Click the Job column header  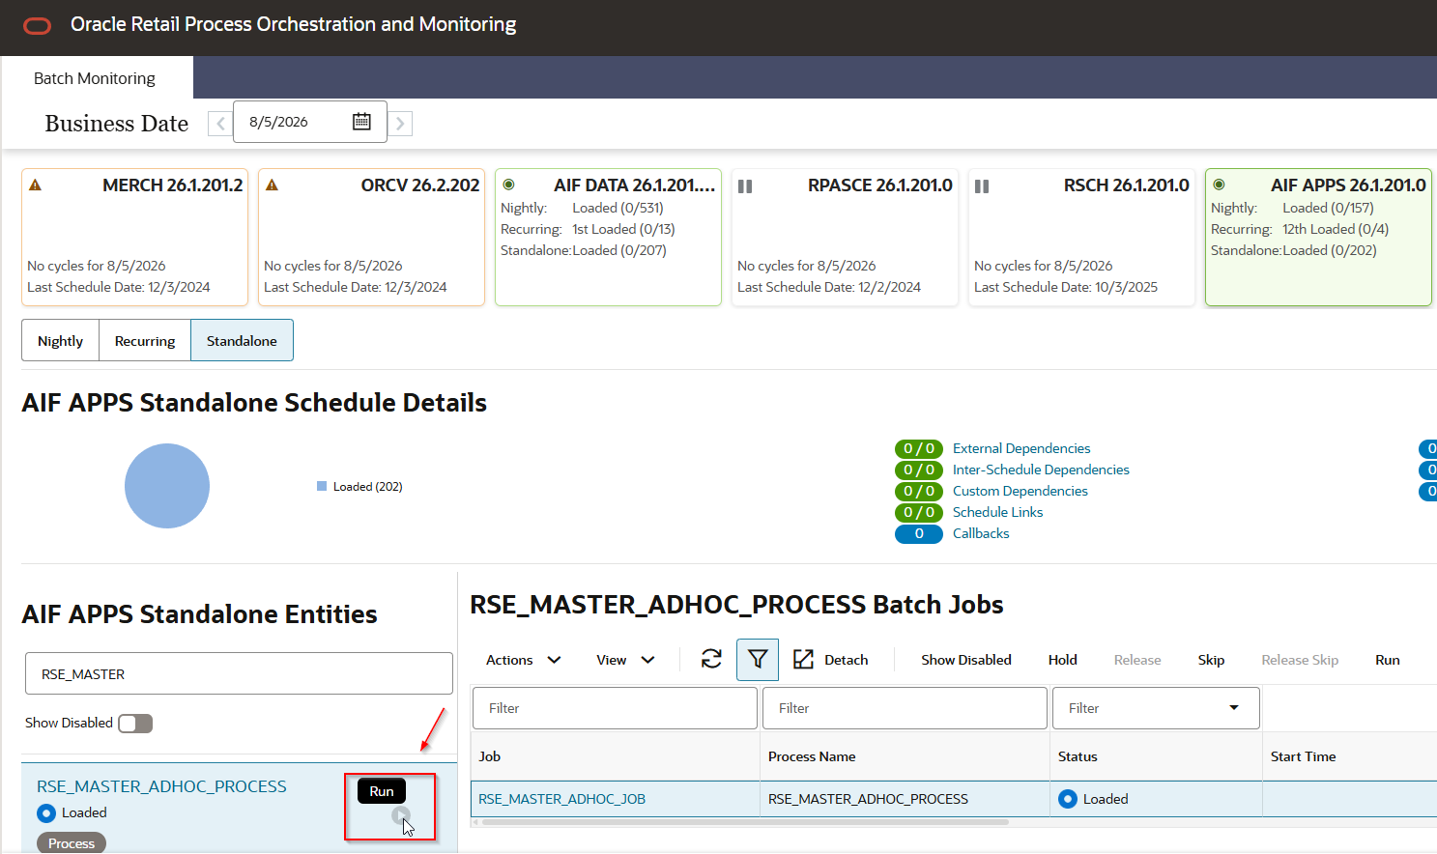(x=615, y=756)
